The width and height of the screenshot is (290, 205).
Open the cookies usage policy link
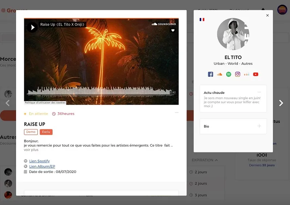click(45, 102)
